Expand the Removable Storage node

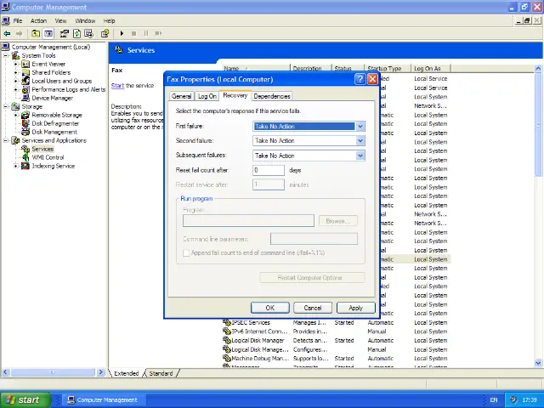(15, 116)
